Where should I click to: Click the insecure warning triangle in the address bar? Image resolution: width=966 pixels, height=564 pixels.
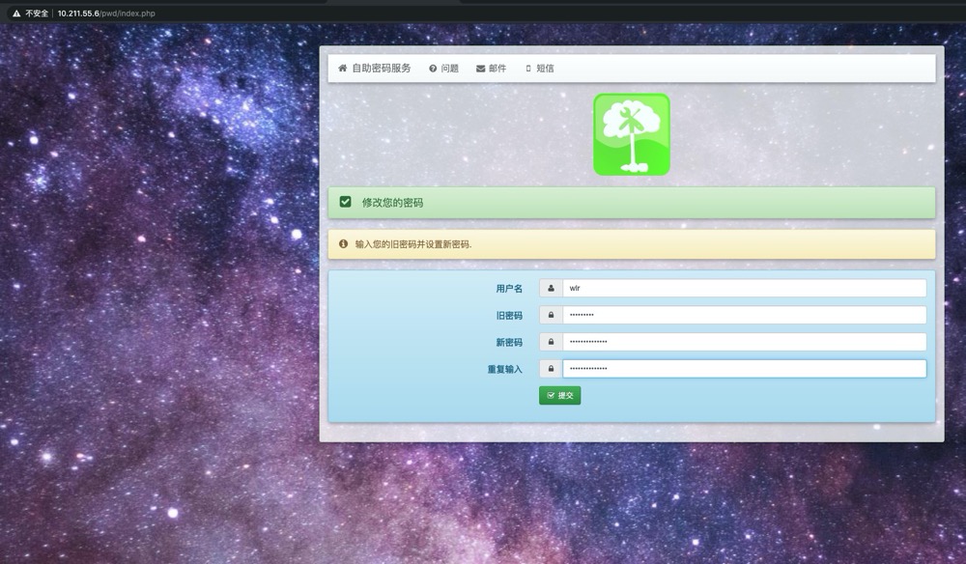coord(15,14)
